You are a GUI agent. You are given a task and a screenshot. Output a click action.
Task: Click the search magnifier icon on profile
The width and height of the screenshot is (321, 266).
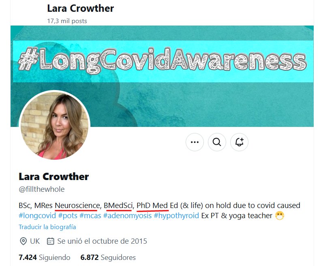click(217, 142)
